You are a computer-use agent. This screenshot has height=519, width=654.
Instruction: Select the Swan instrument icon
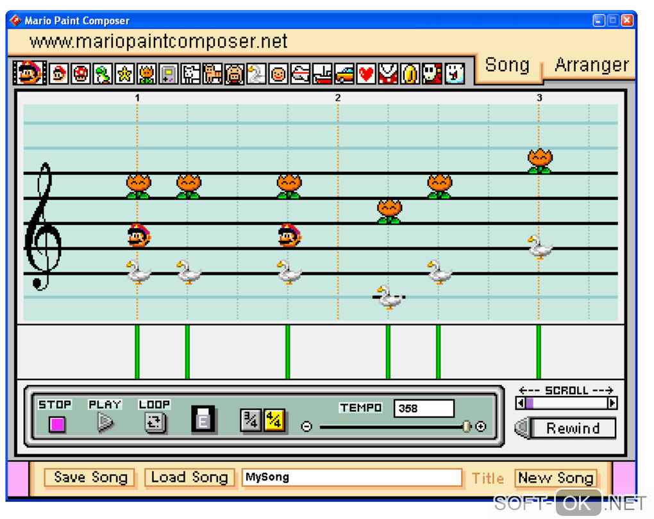coord(256,74)
